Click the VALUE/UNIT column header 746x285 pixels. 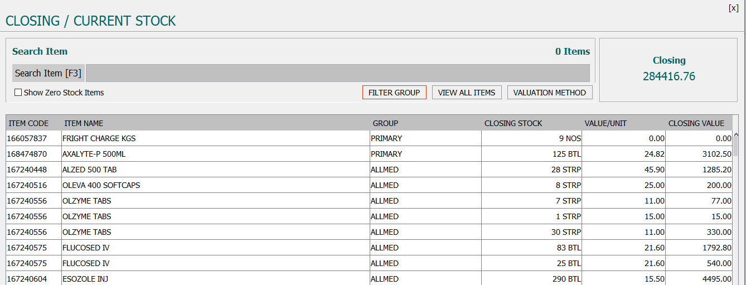(x=605, y=123)
